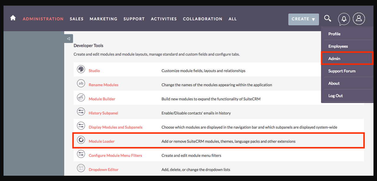Collapse the sidebar with the arrow toggle
The height and width of the screenshot is (181, 377).
69,39
